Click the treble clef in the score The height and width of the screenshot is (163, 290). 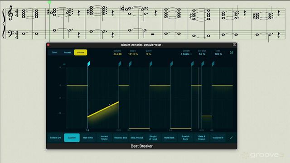(x=10, y=13)
